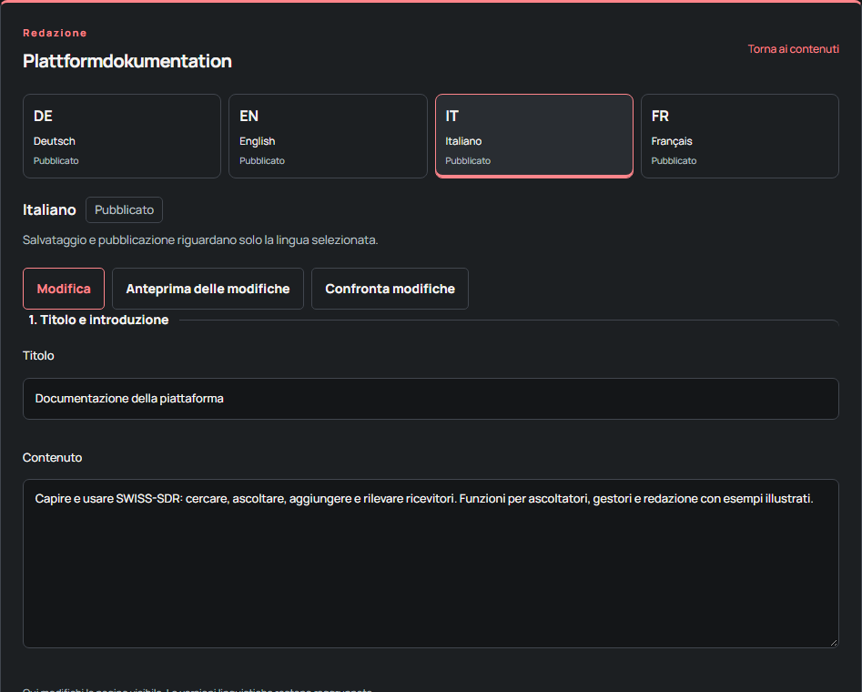Click the Contenuto field label
862x692 pixels.
52,458
